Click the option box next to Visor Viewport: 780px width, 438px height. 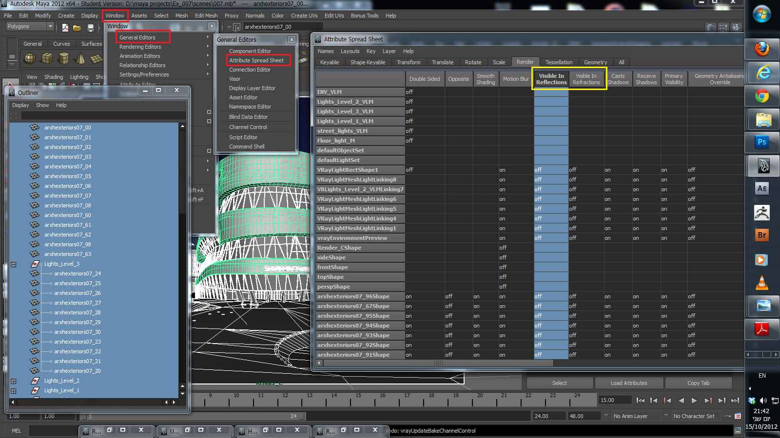[209, 112]
